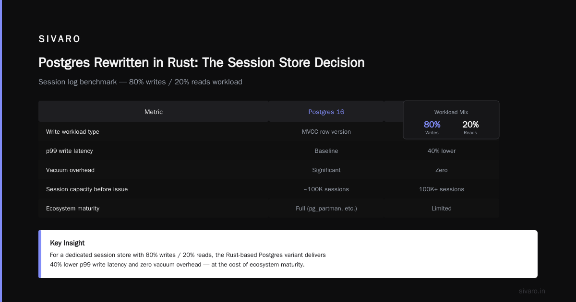The image size is (576, 302).
Task: Click the 'Key Insight' heading
Action: [67, 243]
